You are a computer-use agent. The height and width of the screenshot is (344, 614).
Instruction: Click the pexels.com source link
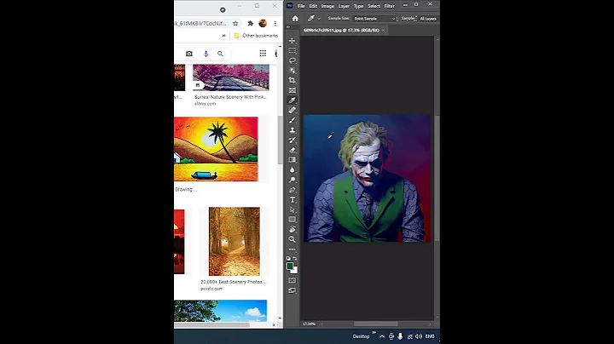[x=211, y=289]
